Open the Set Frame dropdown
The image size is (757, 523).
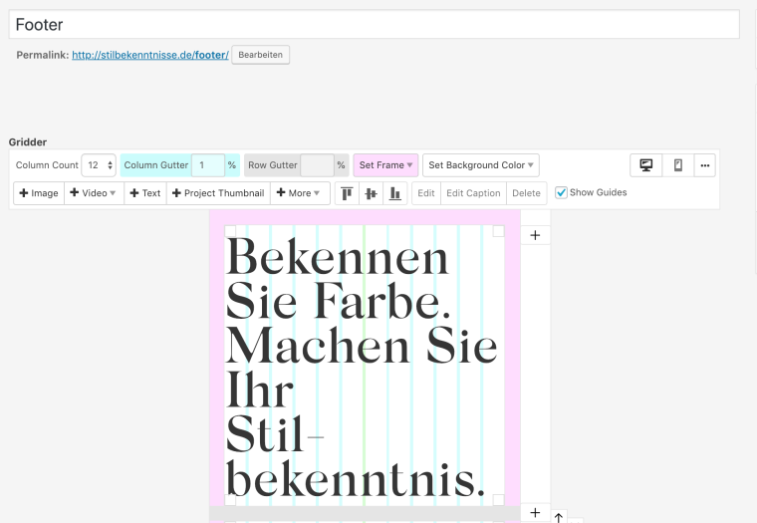pos(385,165)
